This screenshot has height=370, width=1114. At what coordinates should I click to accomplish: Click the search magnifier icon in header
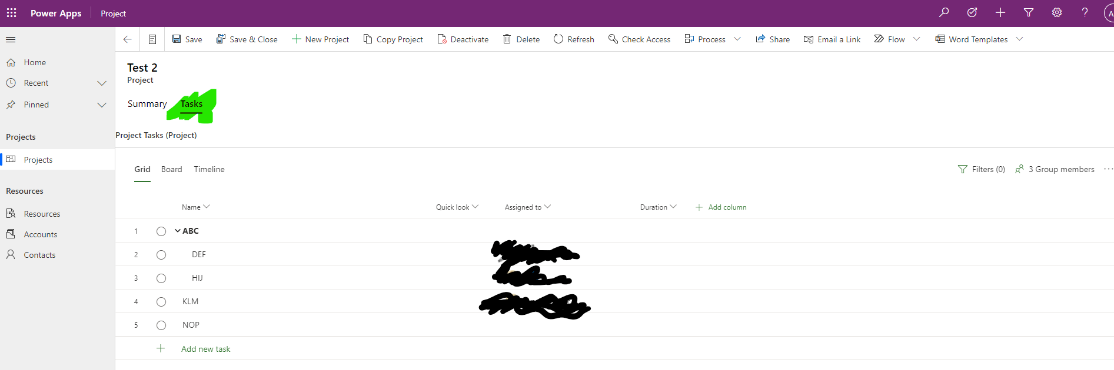[944, 12]
